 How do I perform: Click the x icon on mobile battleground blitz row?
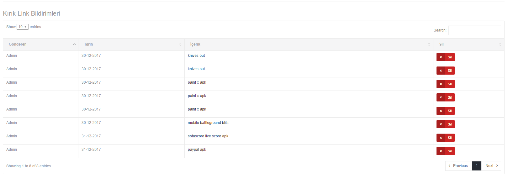(441, 124)
